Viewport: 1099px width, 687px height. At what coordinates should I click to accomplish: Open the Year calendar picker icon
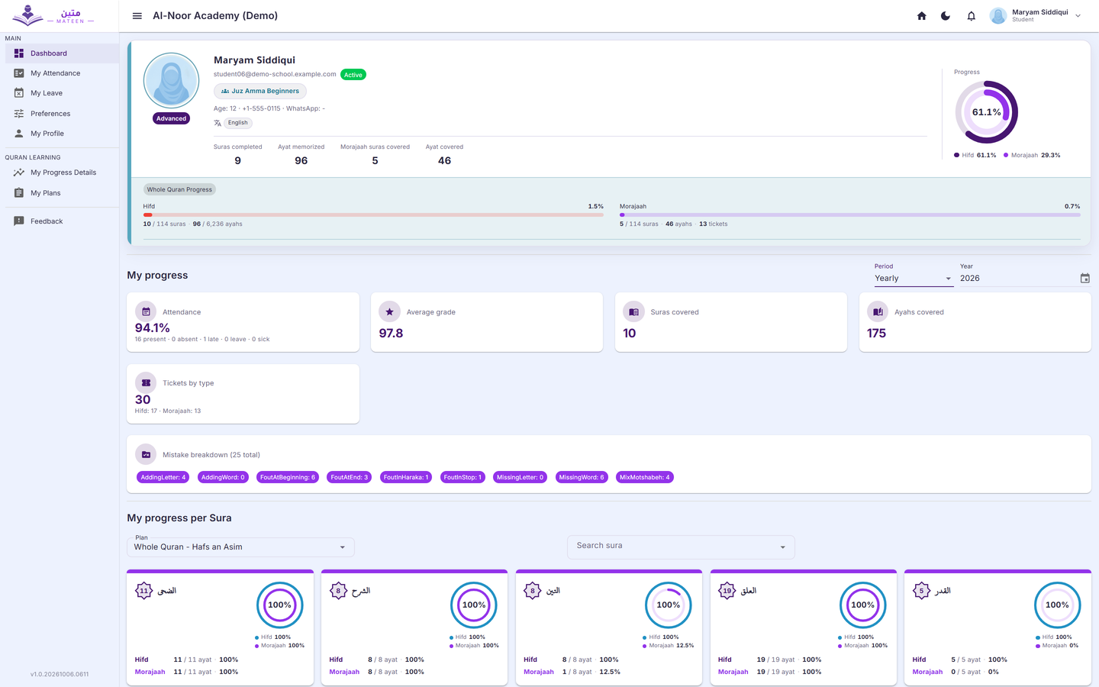tap(1084, 279)
